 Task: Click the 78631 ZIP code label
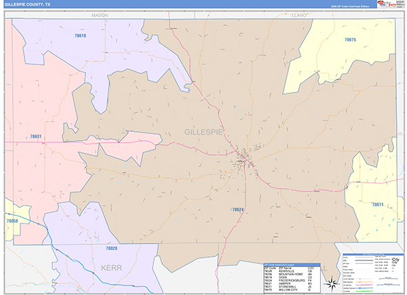pyautogui.click(x=35, y=136)
